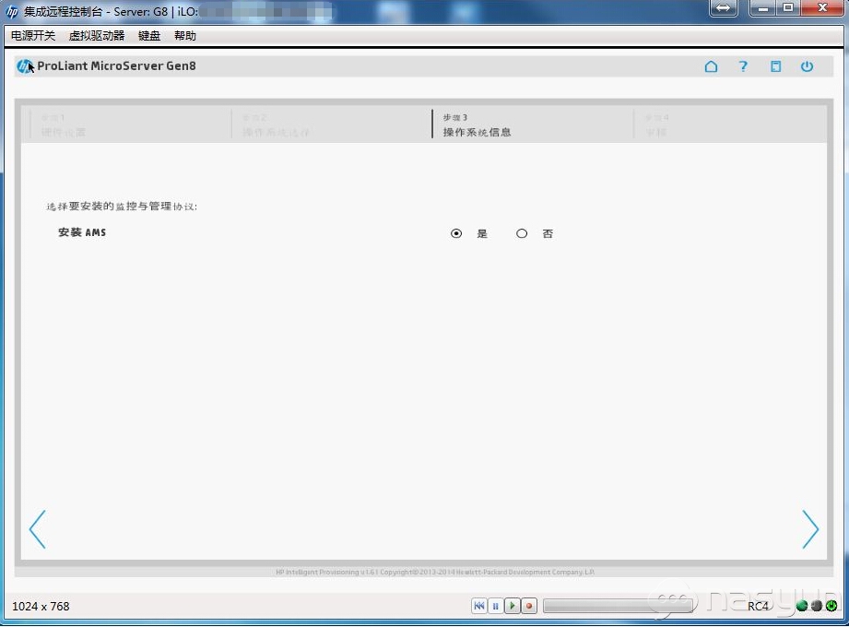Continue with the right arrow
The image size is (849, 627).
point(810,529)
